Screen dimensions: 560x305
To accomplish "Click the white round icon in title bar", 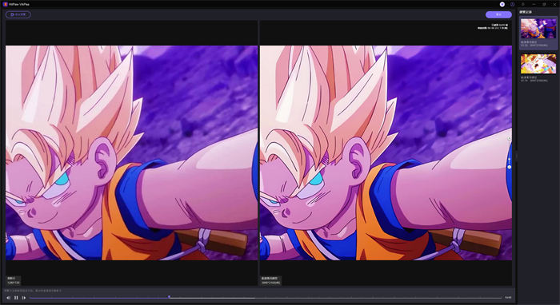I will click(502, 4).
